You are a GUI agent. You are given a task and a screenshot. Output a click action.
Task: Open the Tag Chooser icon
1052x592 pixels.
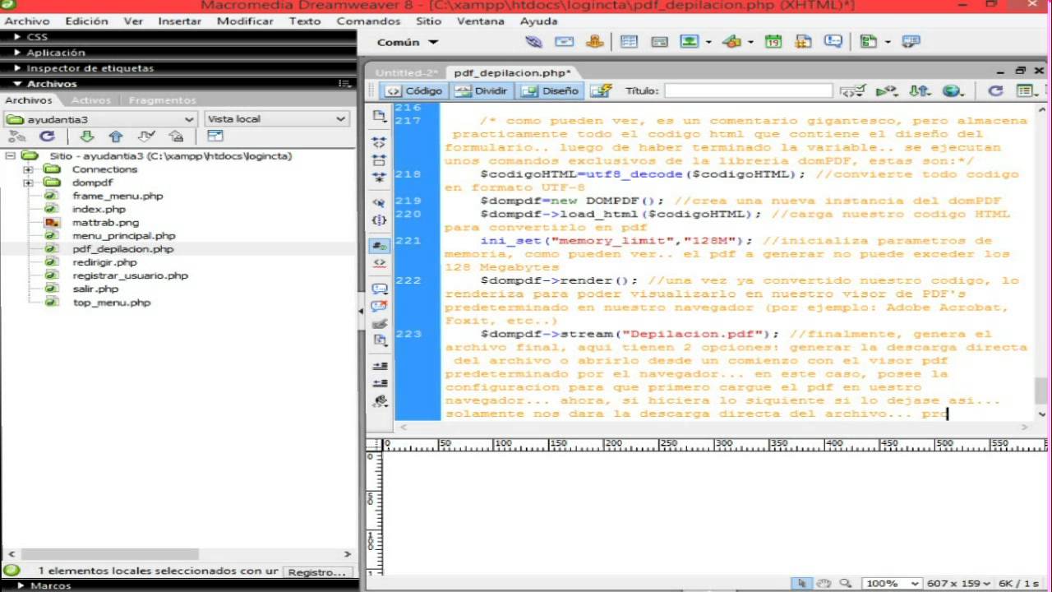tap(911, 42)
